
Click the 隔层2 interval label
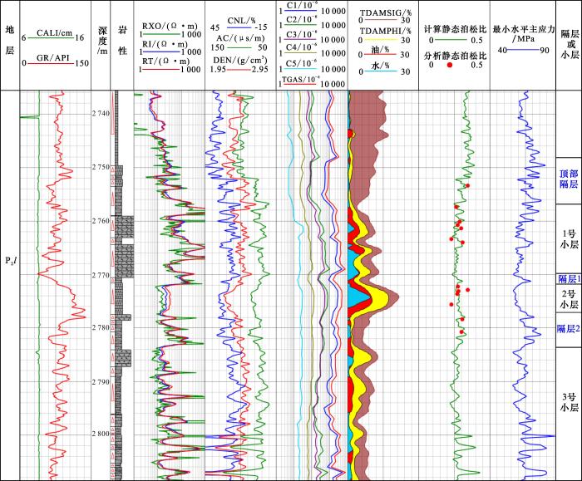(x=569, y=329)
